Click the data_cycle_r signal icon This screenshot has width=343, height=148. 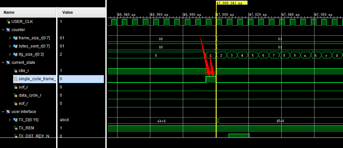pyautogui.click(x=15, y=95)
